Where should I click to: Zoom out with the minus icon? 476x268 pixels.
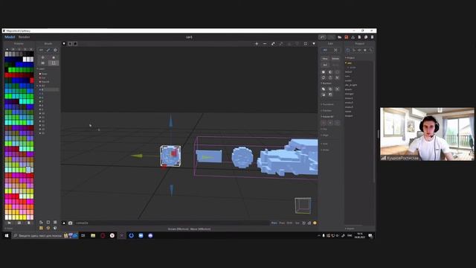(x=265, y=44)
